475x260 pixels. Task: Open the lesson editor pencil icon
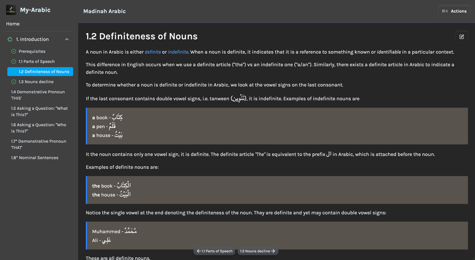tap(461, 36)
